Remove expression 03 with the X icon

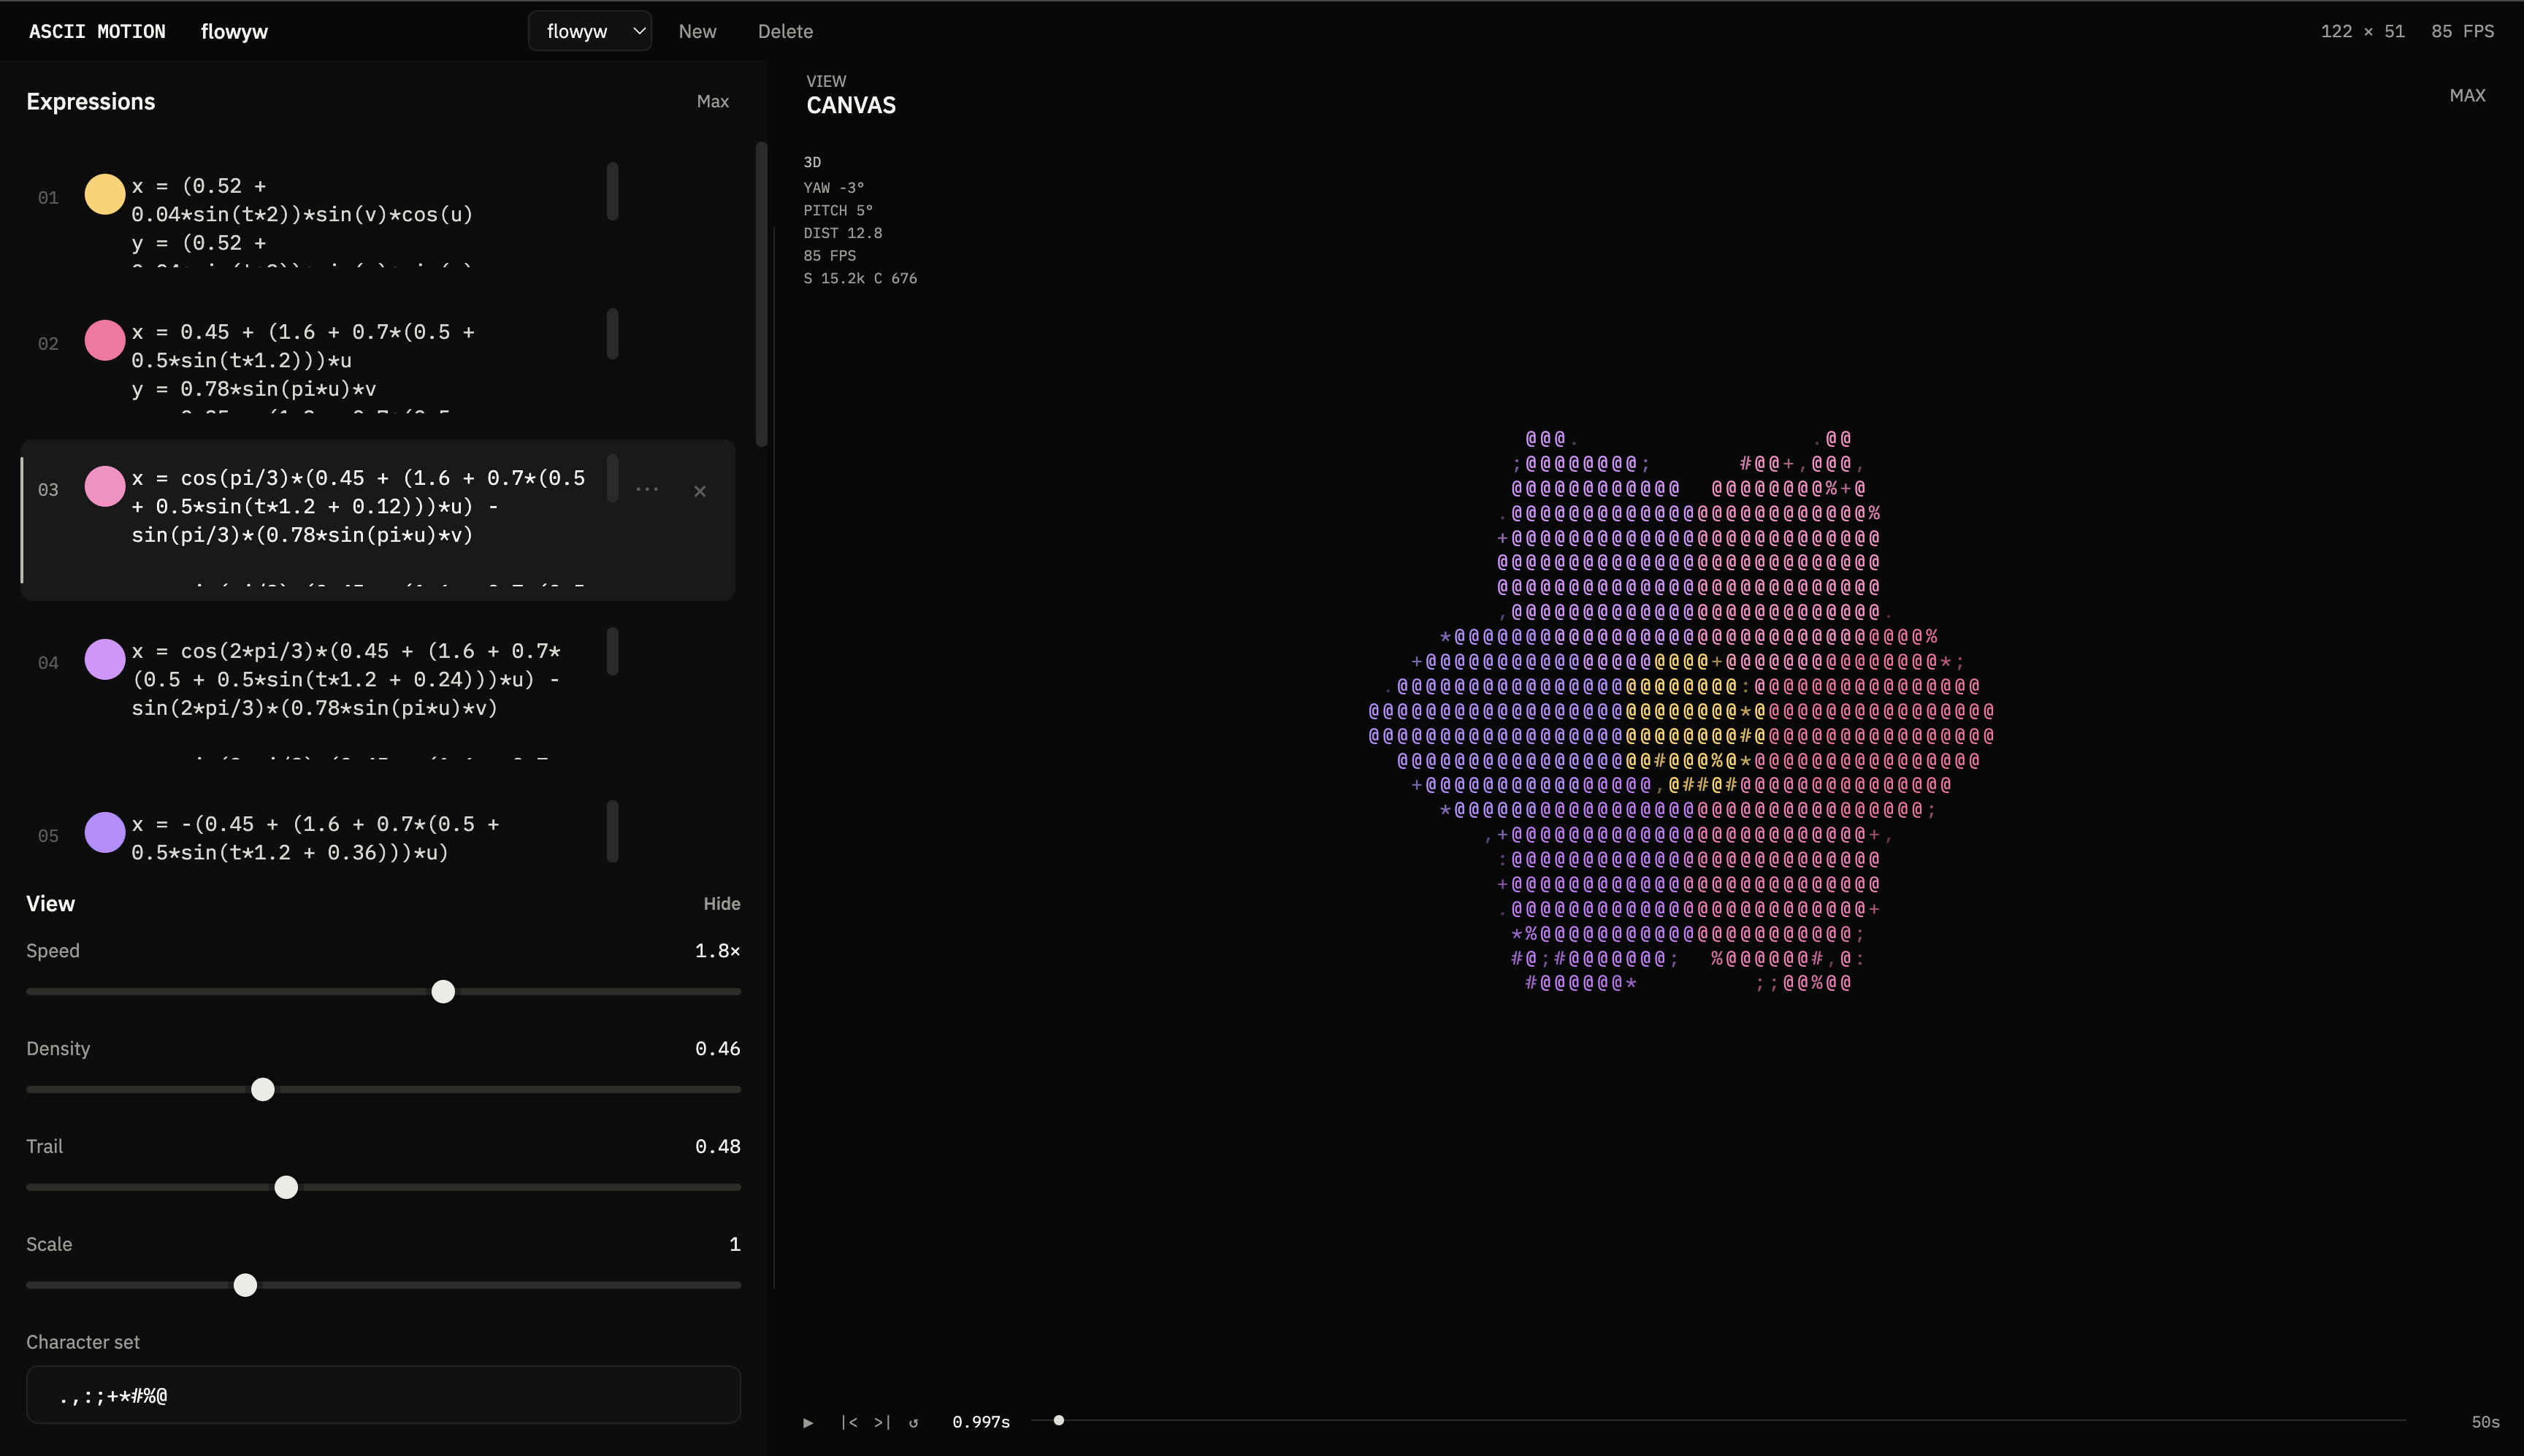point(700,491)
